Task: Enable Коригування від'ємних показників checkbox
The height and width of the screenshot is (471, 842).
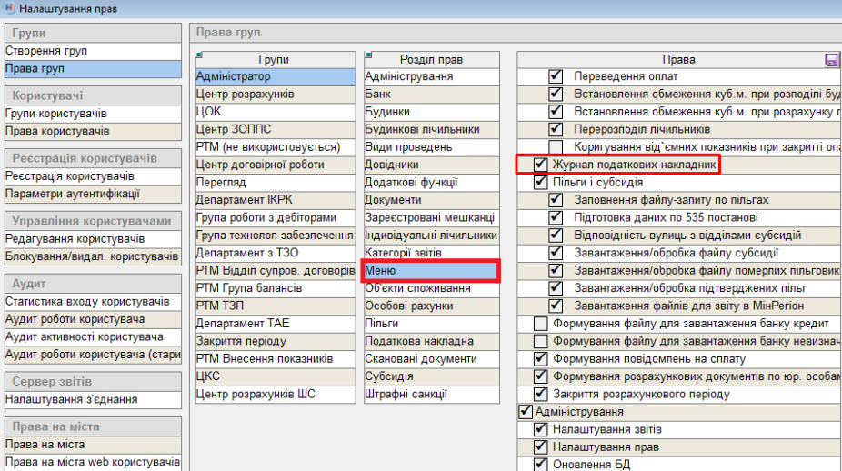Action: click(556, 147)
